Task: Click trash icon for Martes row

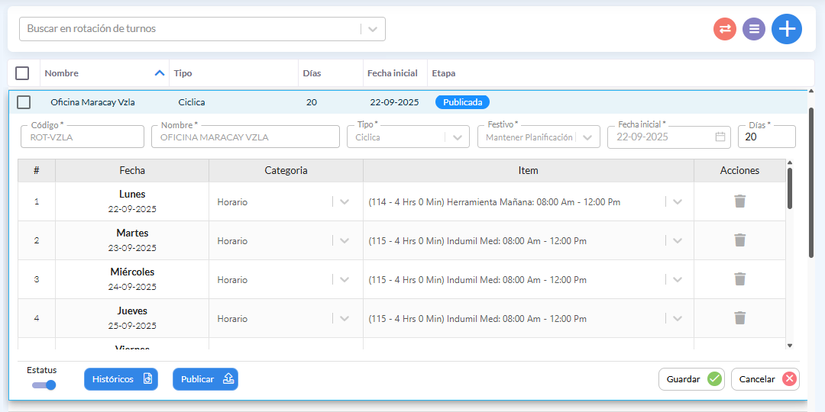Action: tap(739, 240)
